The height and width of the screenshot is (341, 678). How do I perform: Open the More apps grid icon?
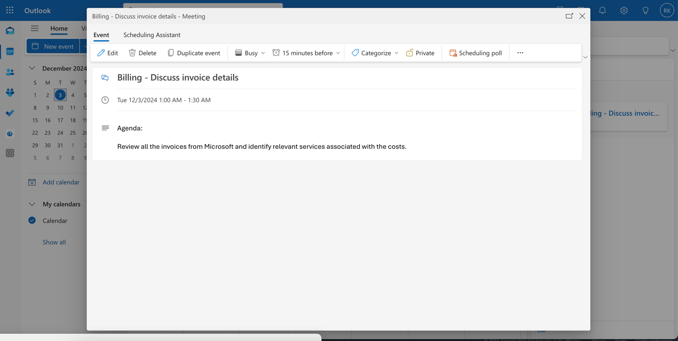point(10,153)
